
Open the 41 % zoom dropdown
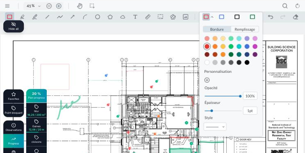[34, 6]
